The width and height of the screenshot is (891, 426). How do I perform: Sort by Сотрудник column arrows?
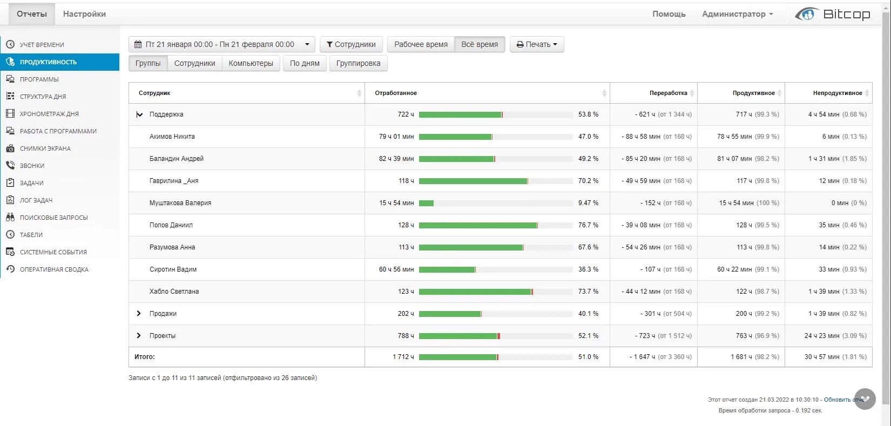point(359,93)
